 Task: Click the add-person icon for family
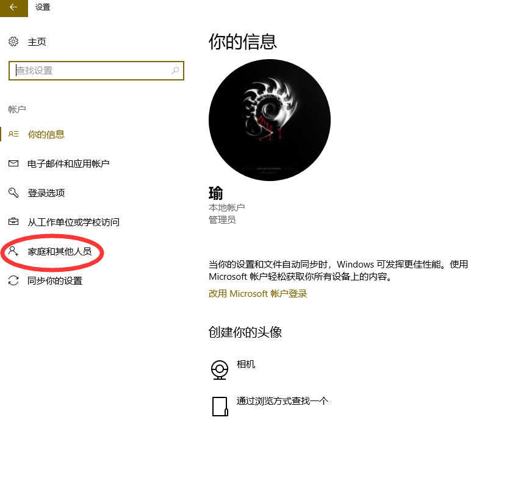point(13,251)
